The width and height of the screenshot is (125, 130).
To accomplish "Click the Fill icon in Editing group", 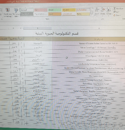I will coord(114,12).
